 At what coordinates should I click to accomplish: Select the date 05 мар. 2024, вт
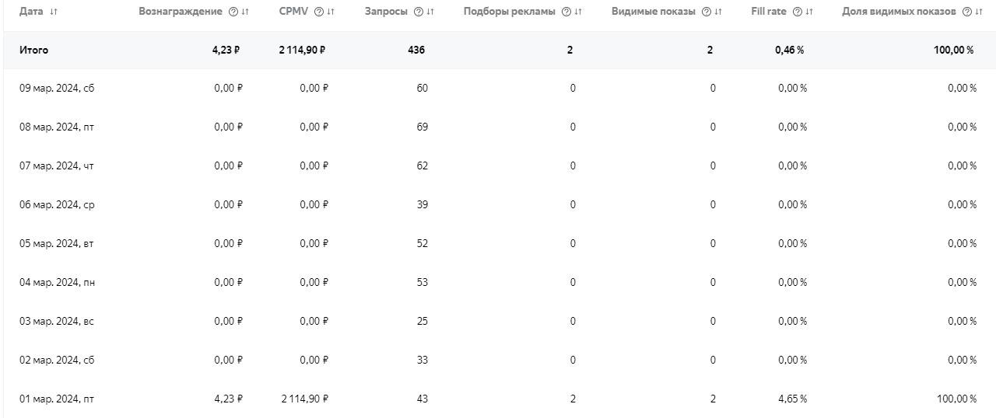coord(57,244)
